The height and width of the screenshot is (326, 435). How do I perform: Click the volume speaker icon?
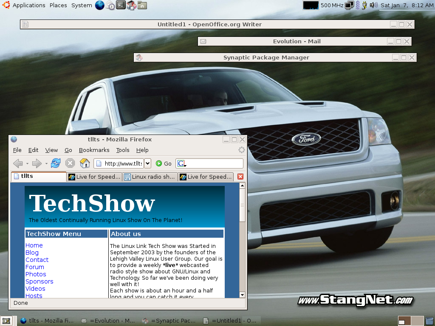[x=373, y=5]
